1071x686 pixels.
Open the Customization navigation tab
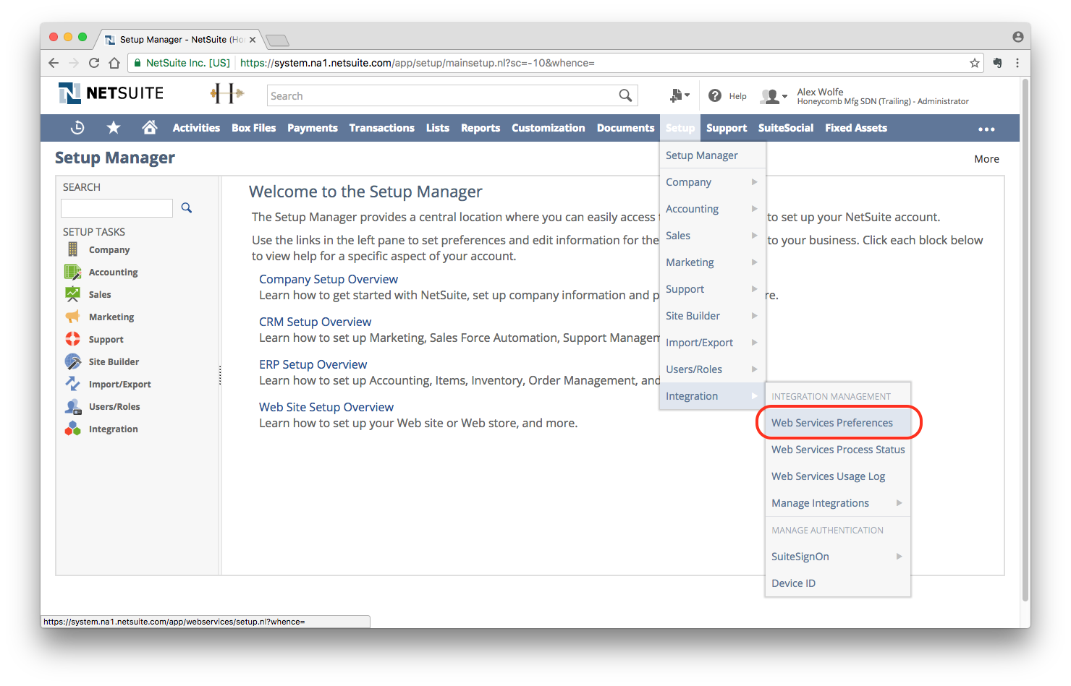549,128
